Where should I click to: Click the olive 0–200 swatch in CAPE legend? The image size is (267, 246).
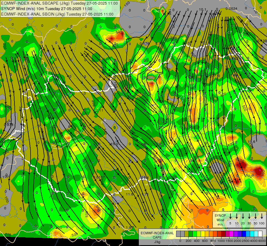[187, 234]
